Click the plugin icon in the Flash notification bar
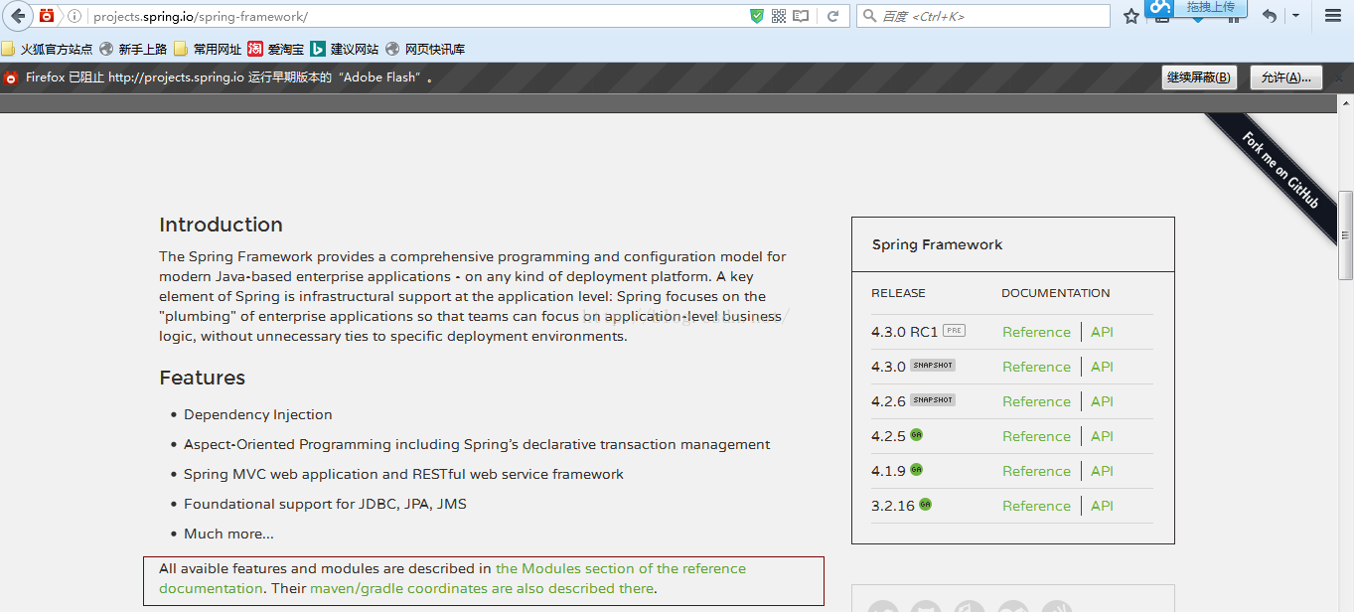This screenshot has width=1354, height=612. tap(11, 77)
